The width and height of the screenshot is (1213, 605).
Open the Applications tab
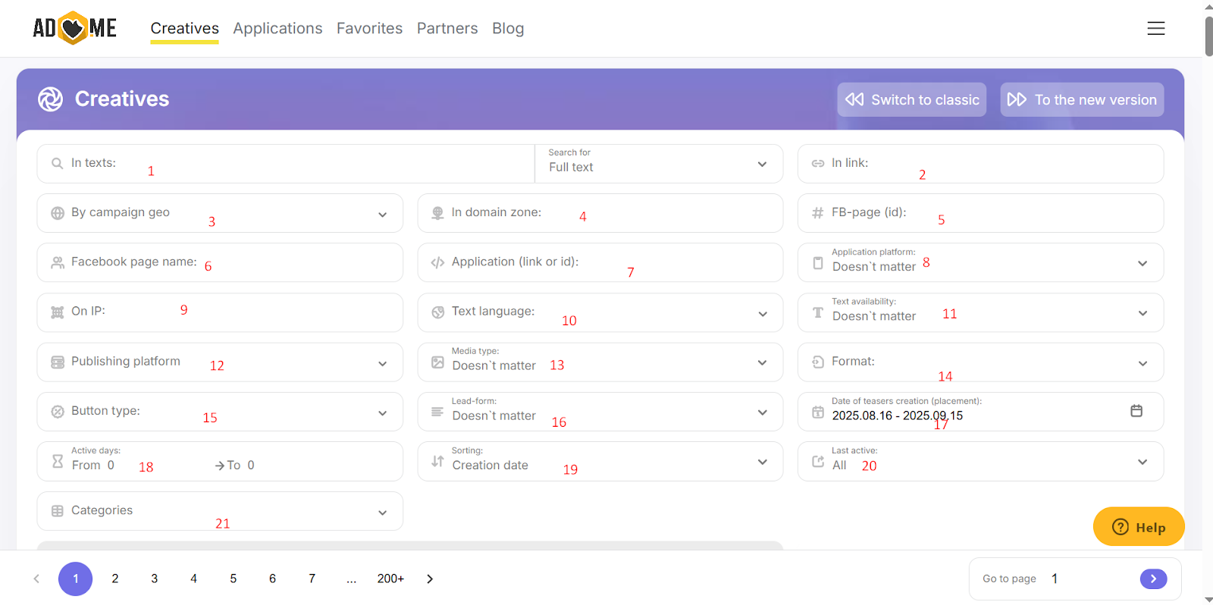[x=277, y=29]
